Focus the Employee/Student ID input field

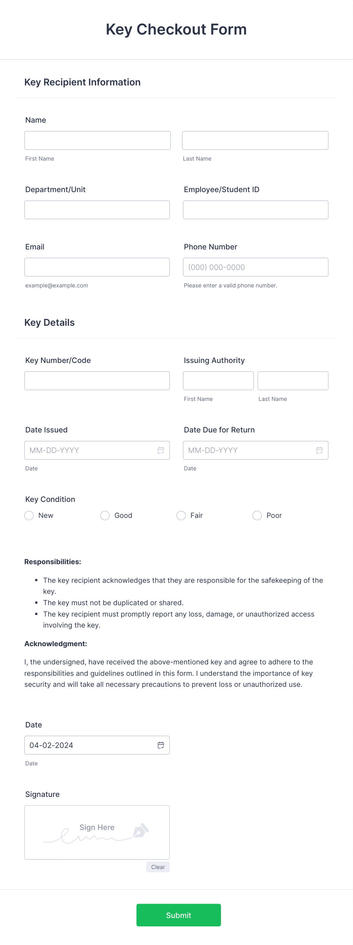255,210
